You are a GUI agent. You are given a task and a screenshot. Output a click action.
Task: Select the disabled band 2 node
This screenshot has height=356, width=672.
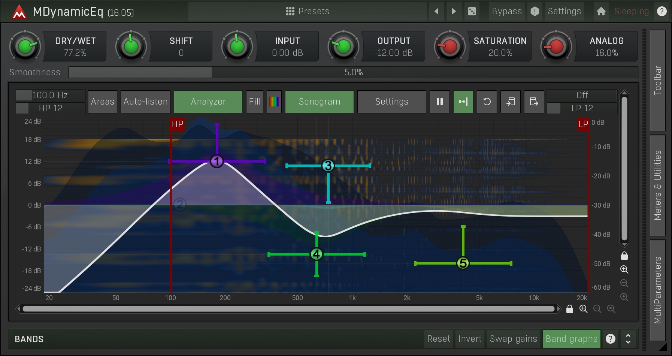click(x=180, y=205)
